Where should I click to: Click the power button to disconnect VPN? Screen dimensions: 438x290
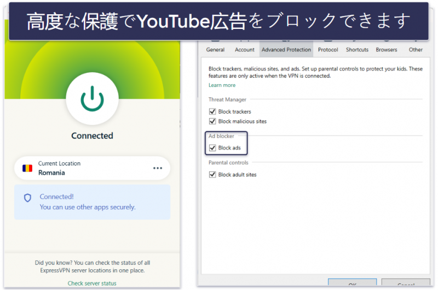pyautogui.click(x=92, y=99)
